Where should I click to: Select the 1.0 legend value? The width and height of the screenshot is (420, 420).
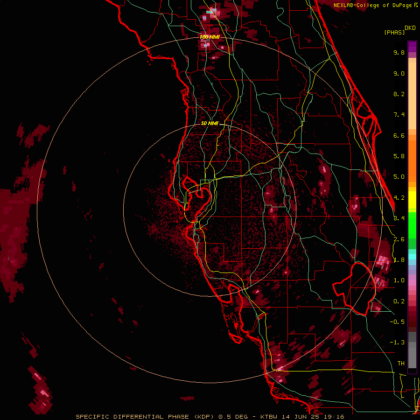399,280
